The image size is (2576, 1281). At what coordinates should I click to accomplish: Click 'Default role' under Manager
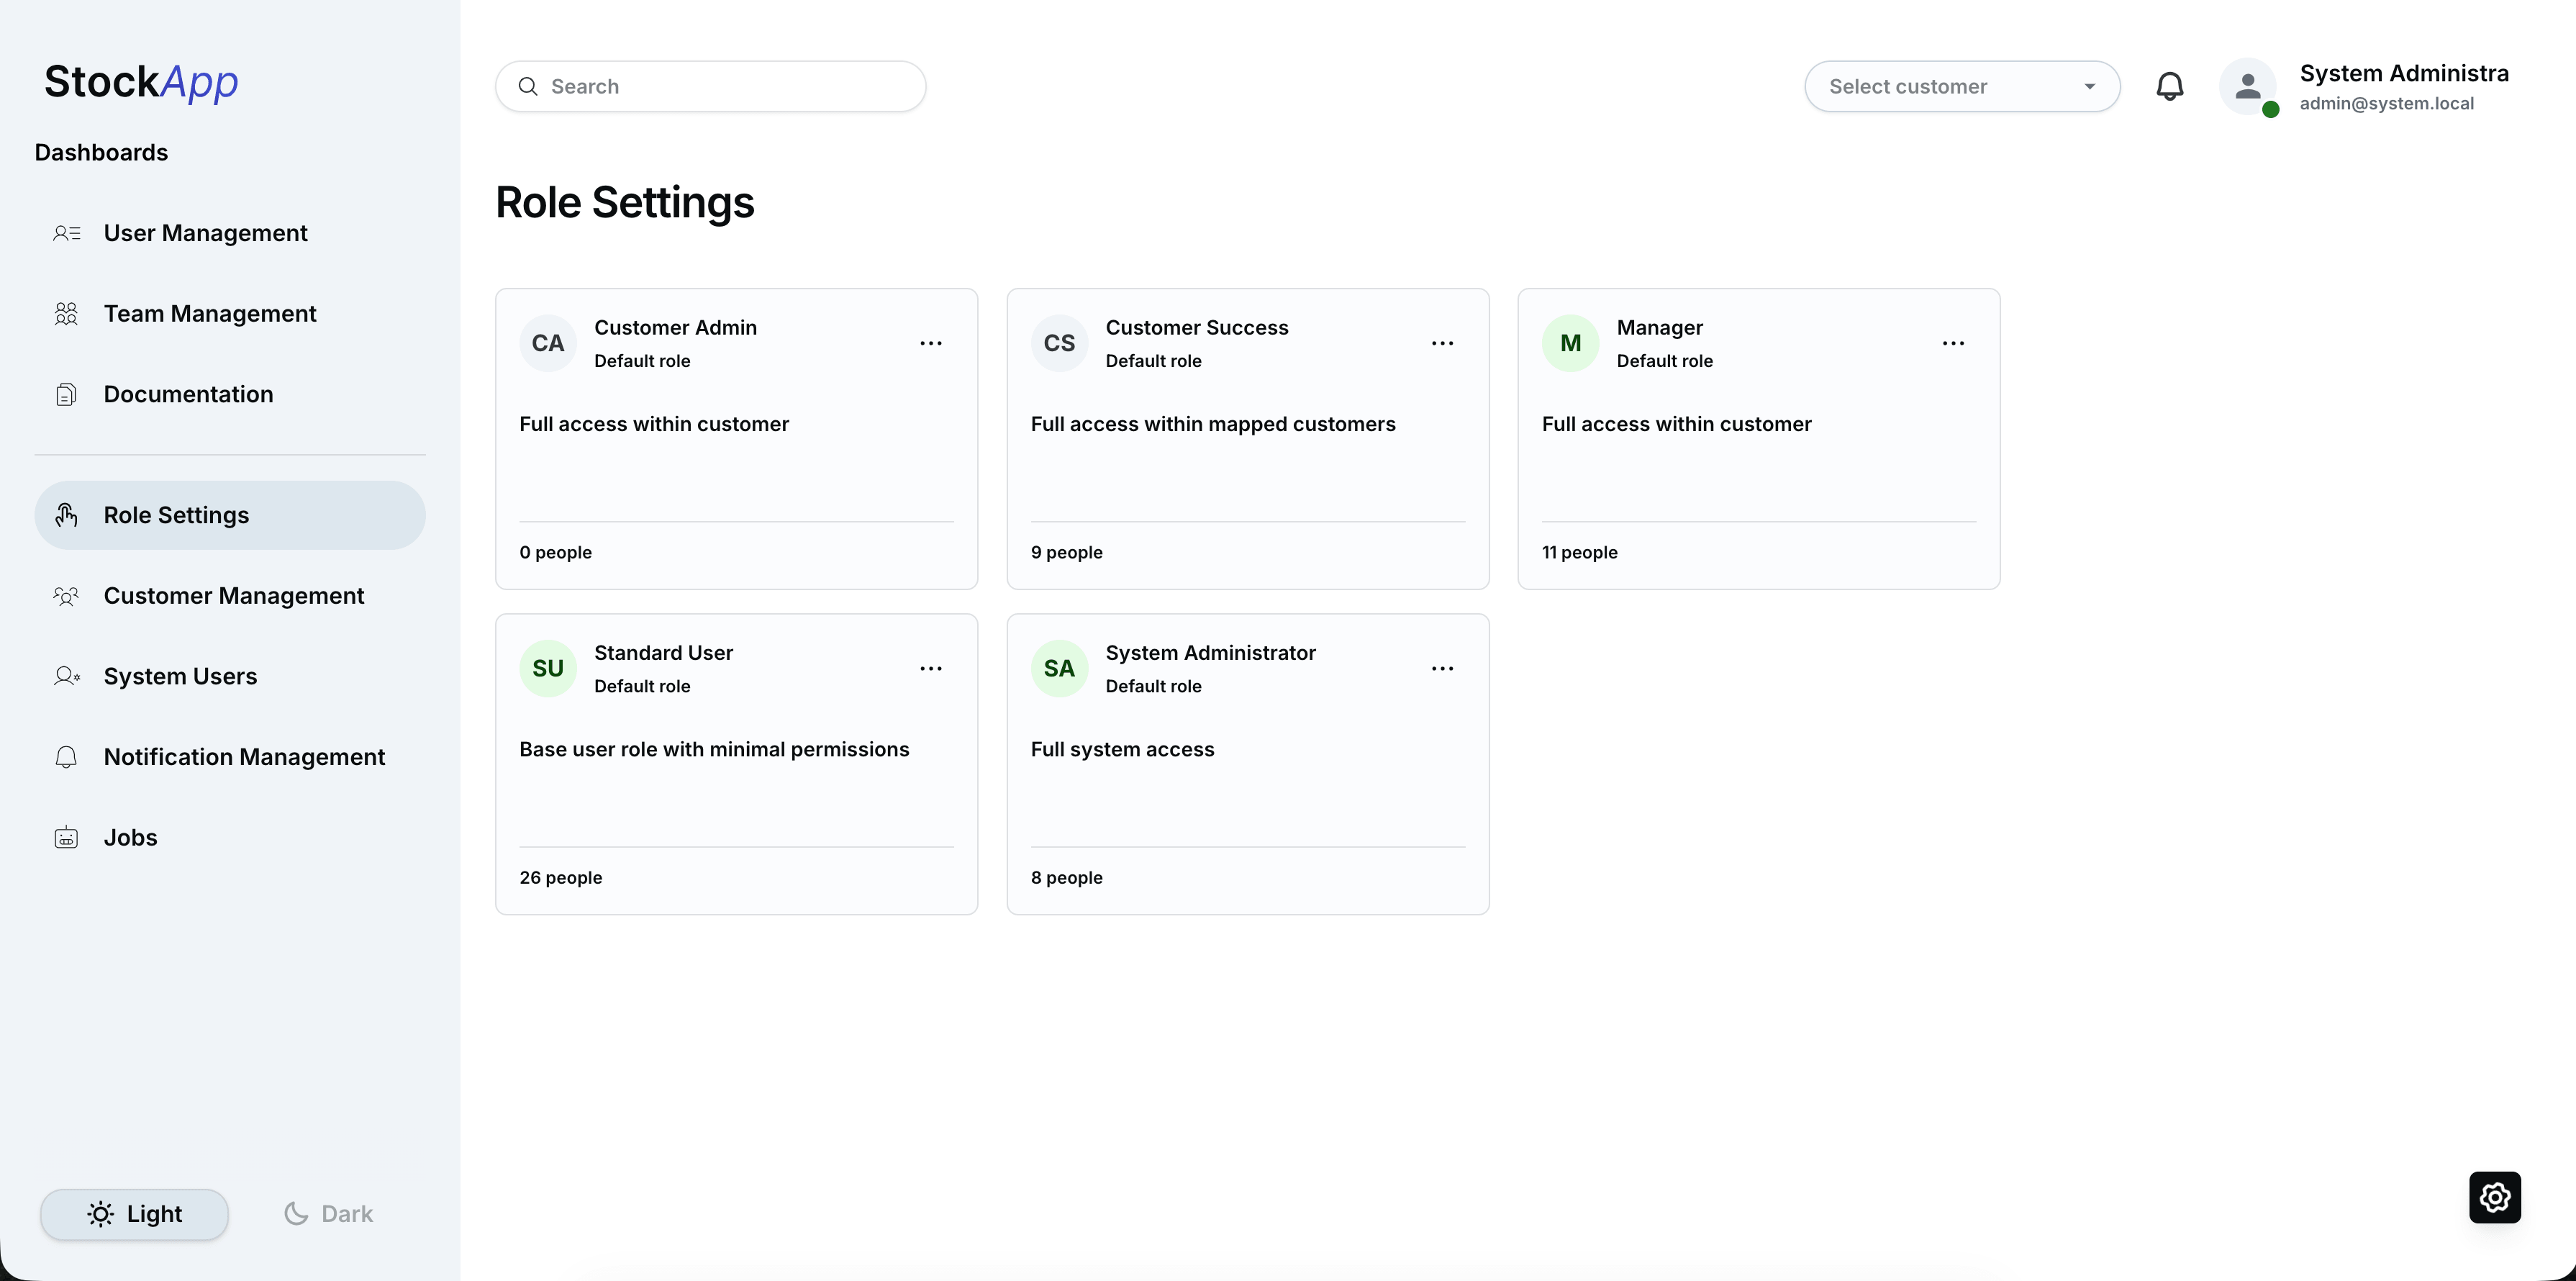click(1665, 361)
